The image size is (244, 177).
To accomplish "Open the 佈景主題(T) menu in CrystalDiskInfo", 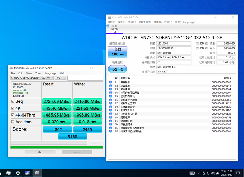I will [145, 22].
